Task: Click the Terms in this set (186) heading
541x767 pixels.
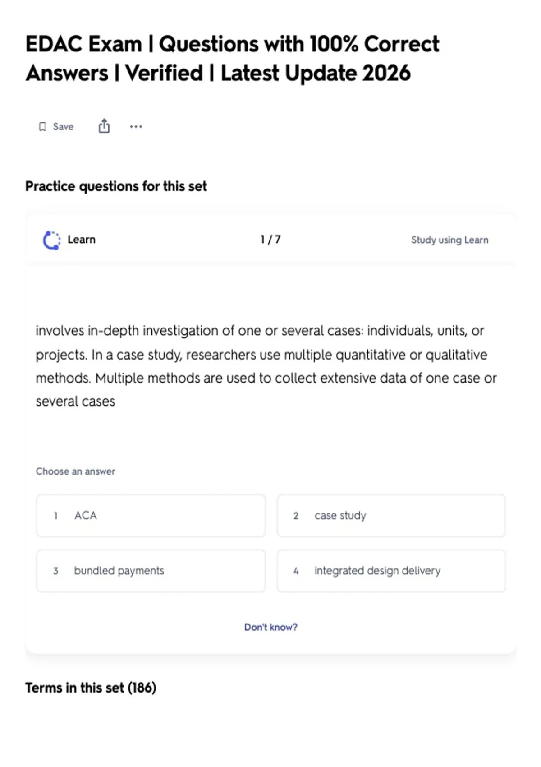Action: click(91, 688)
